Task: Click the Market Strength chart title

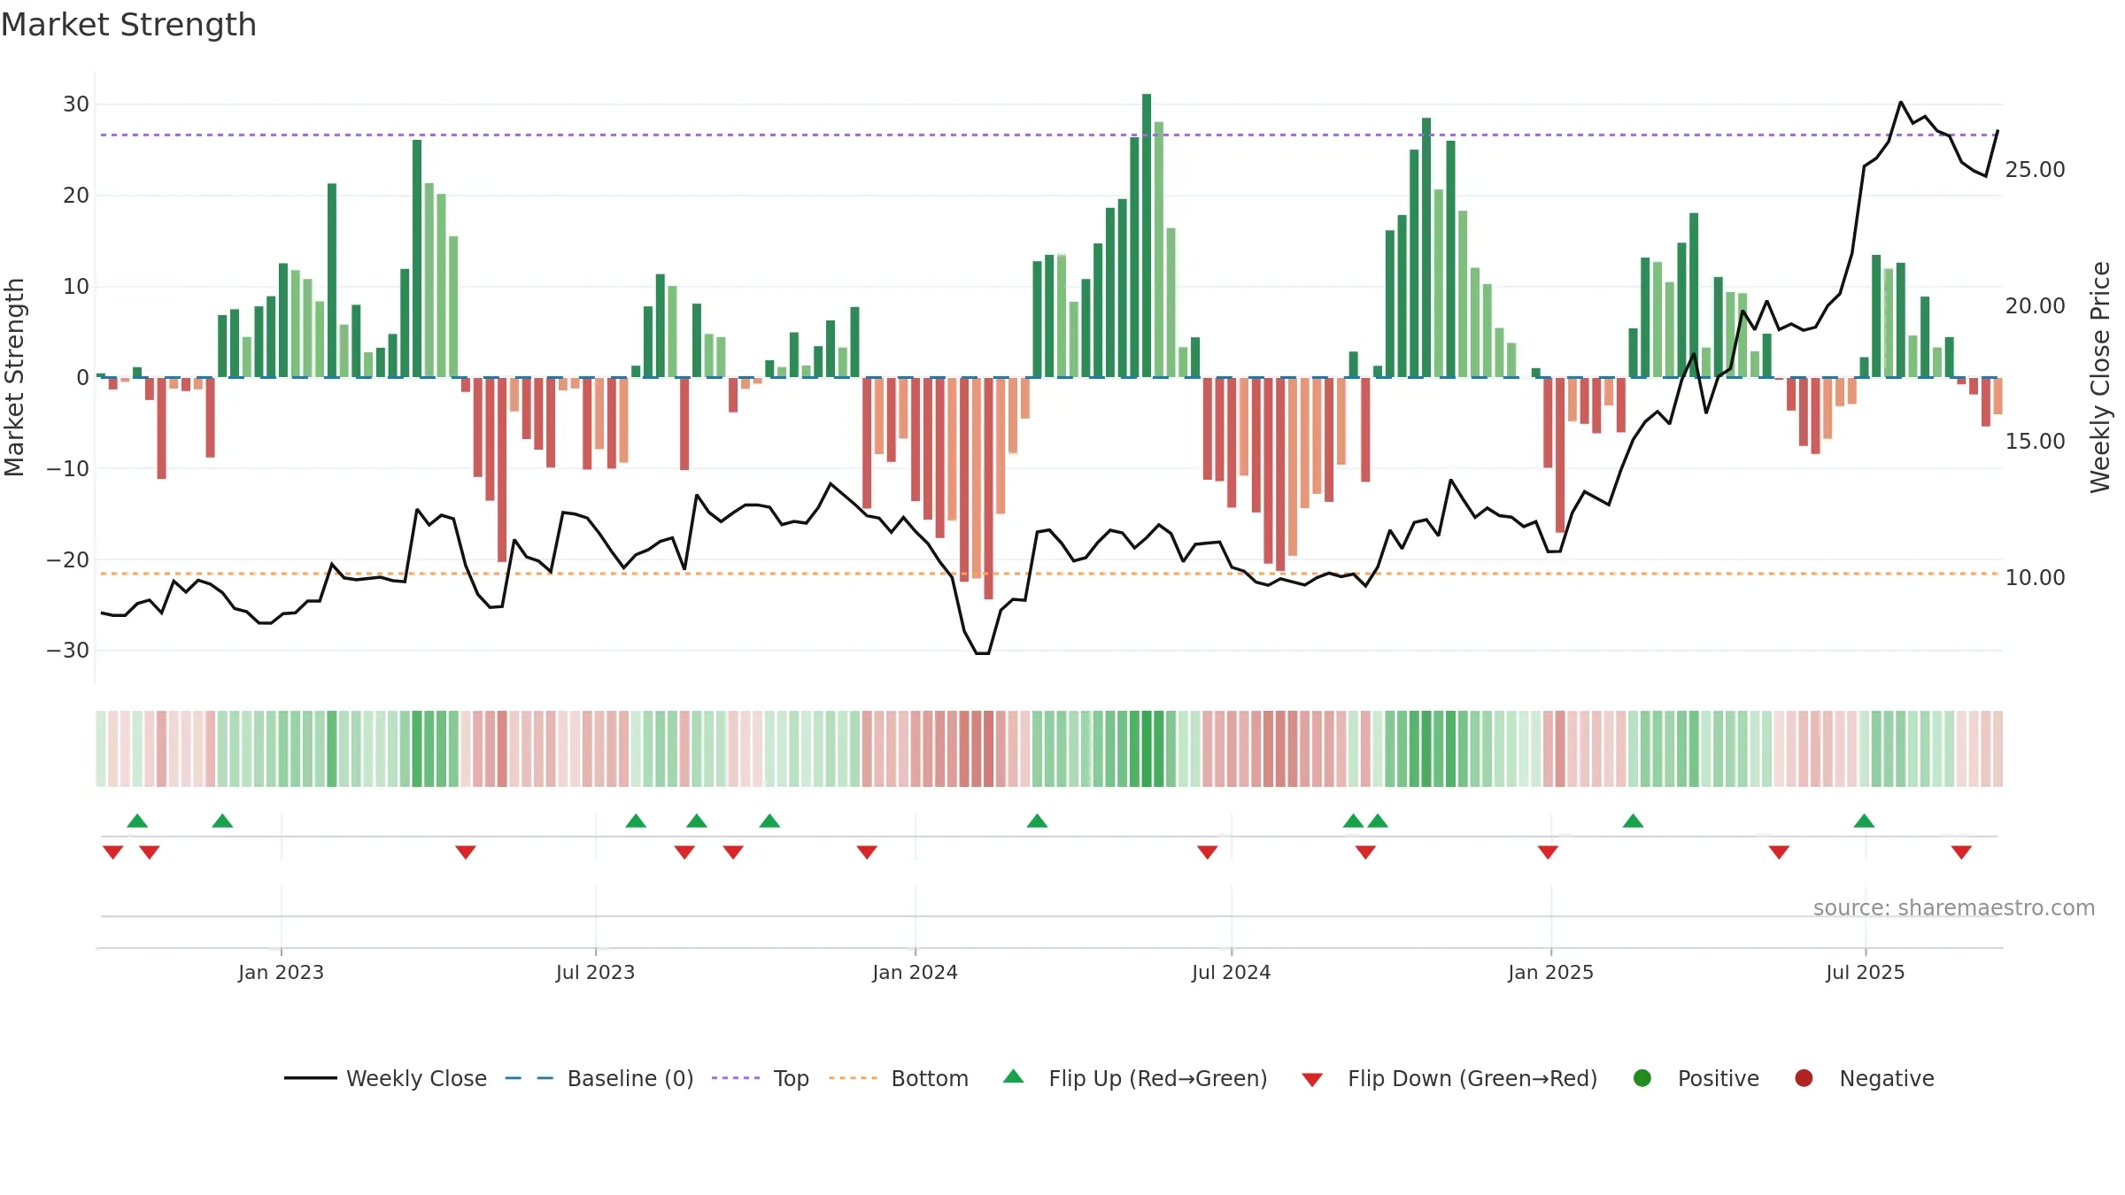Action: 128,25
